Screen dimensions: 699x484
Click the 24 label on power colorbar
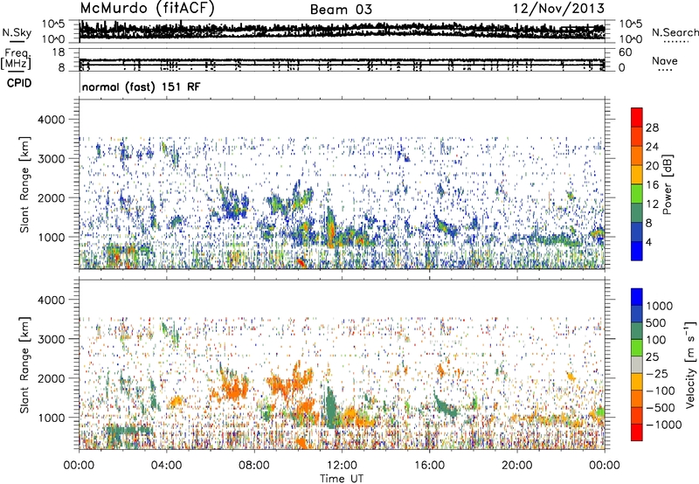(x=652, y=147)
